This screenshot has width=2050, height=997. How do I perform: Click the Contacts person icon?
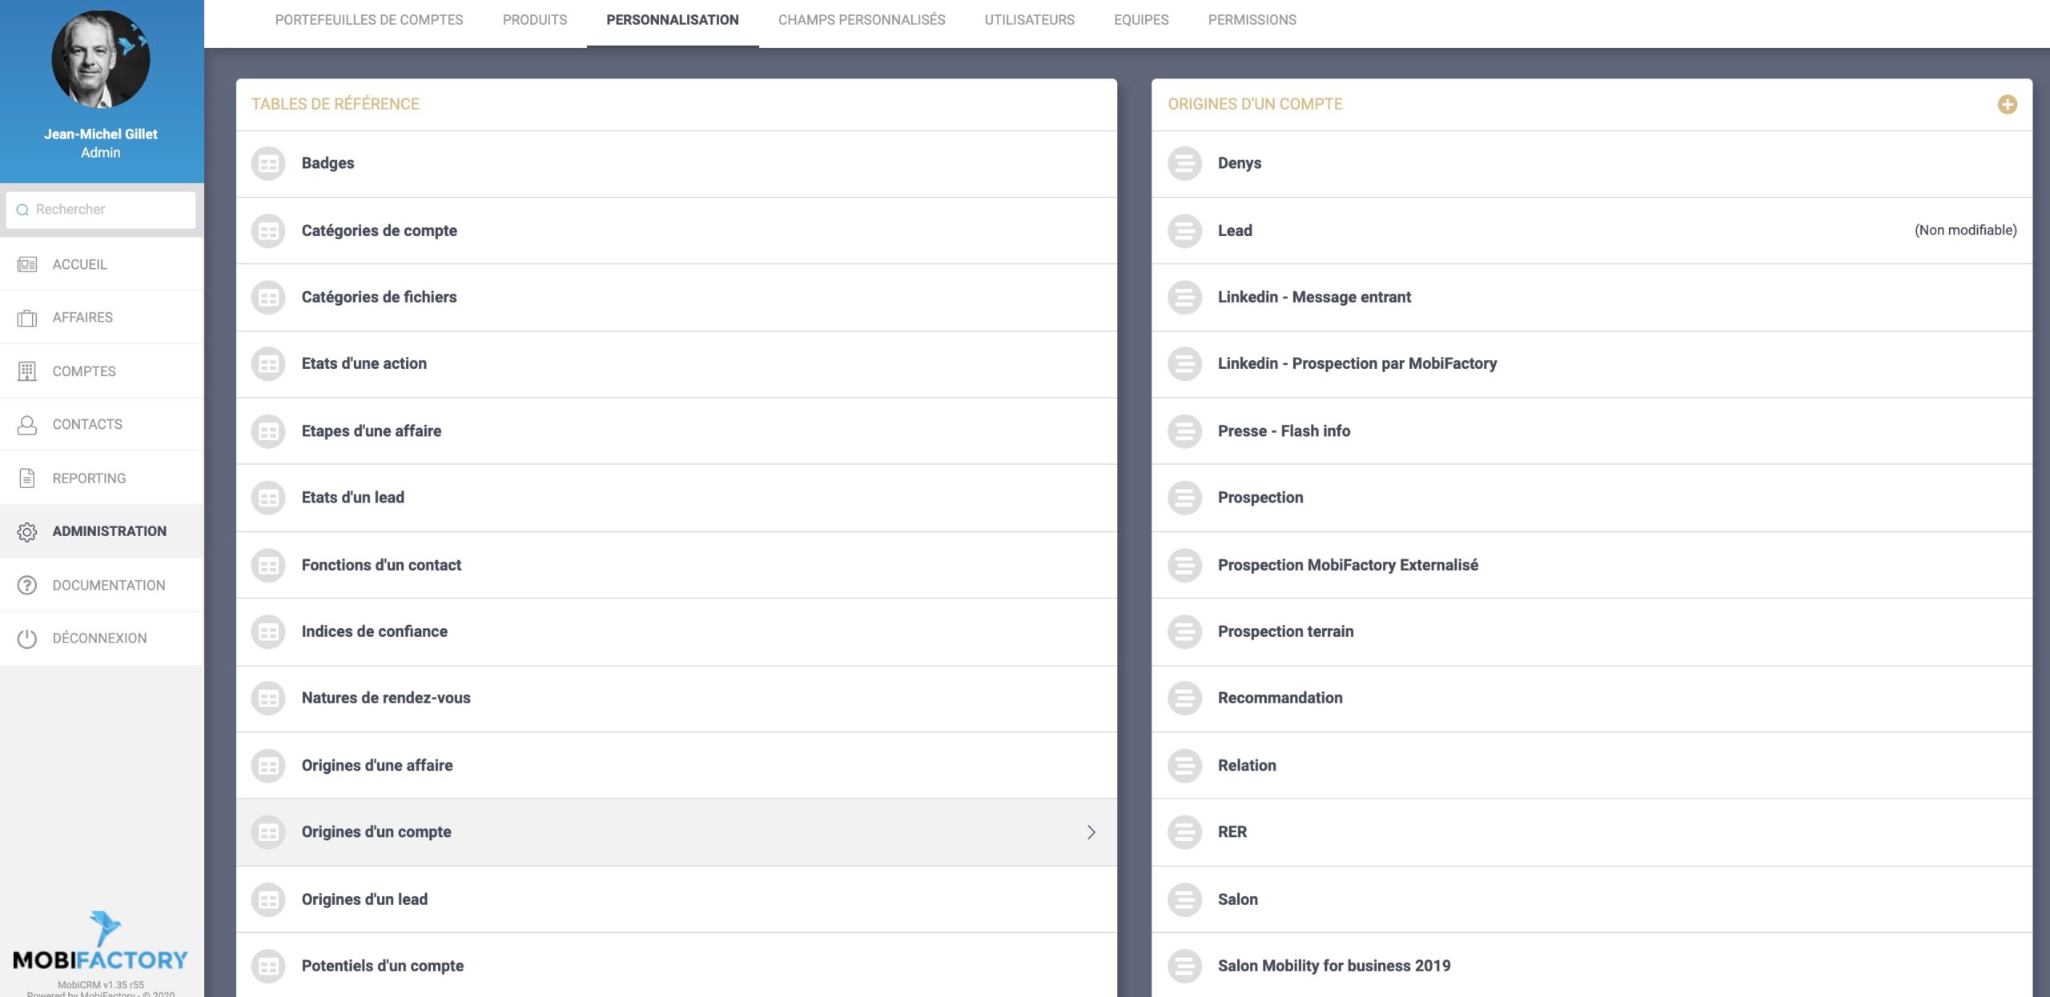point(27,425)
